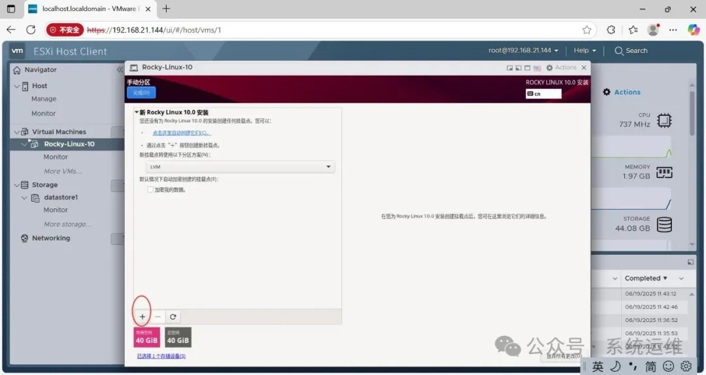Image resolution: width=706 pixels, height=375 pixels.
Task: Collapse the datastore1 tree node
Action: tap(24, 198)
